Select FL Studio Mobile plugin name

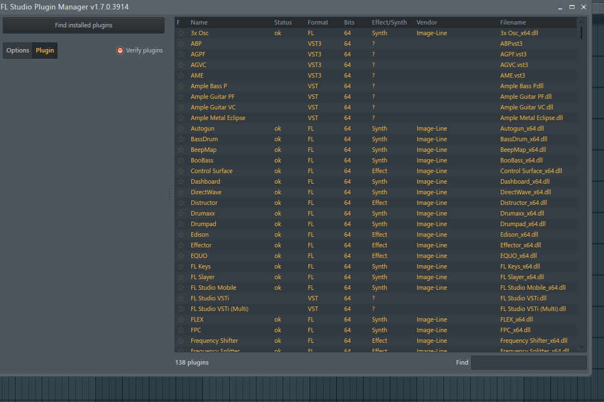pos(214,288)
